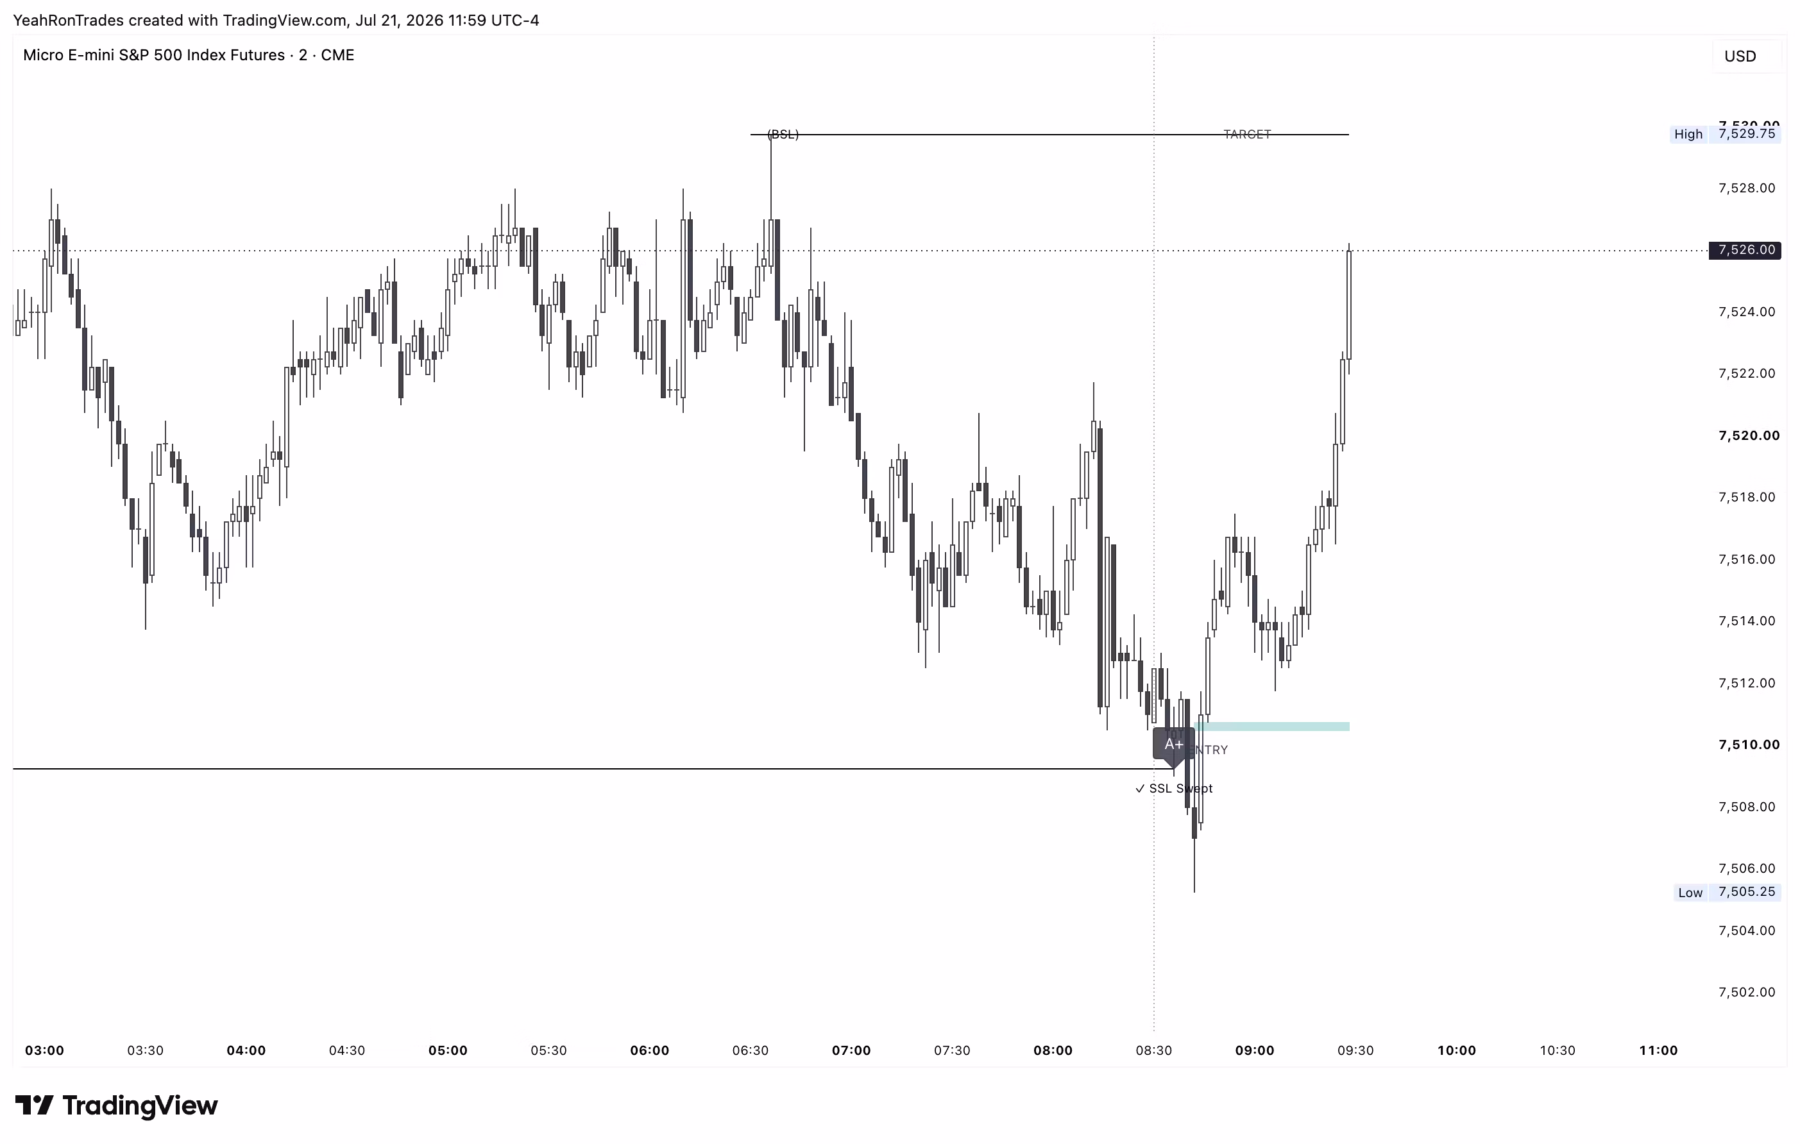The image size is (1800, 1144).
Task: Click the 06:00 time axis label
Action: [x=650, y=1050]
